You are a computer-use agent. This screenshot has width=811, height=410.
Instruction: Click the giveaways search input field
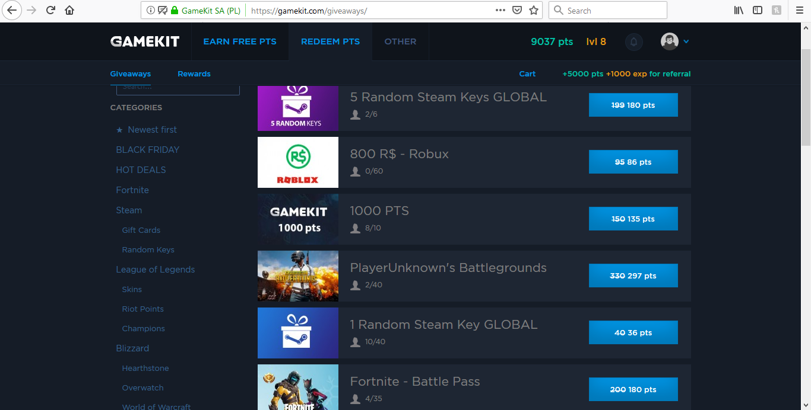pyautogui.click(x=178, y=89)
